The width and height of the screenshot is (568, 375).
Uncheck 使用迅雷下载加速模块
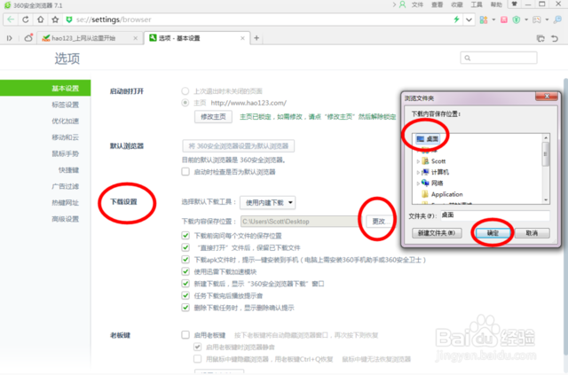coord(185,271)
